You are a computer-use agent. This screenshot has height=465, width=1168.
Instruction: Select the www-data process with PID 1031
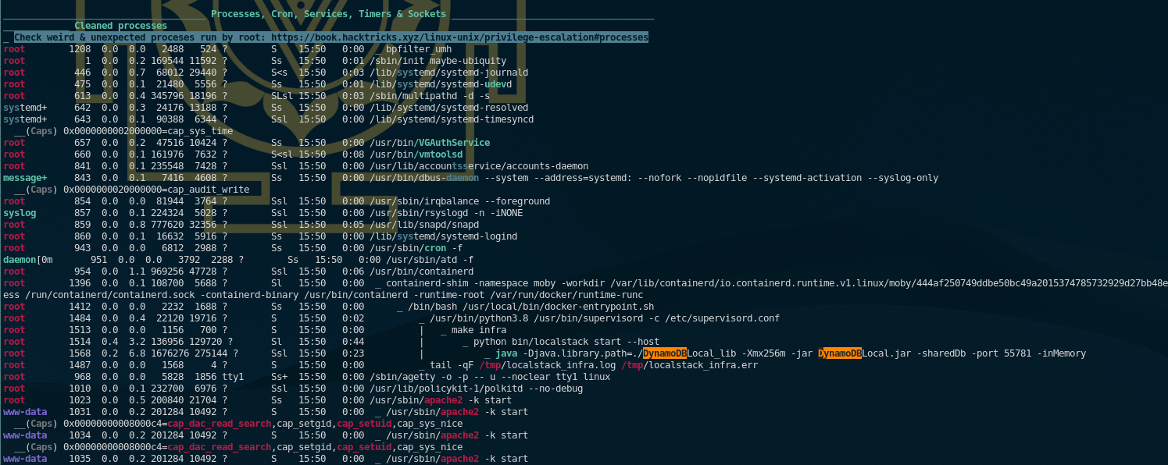(x=266, y=412)
